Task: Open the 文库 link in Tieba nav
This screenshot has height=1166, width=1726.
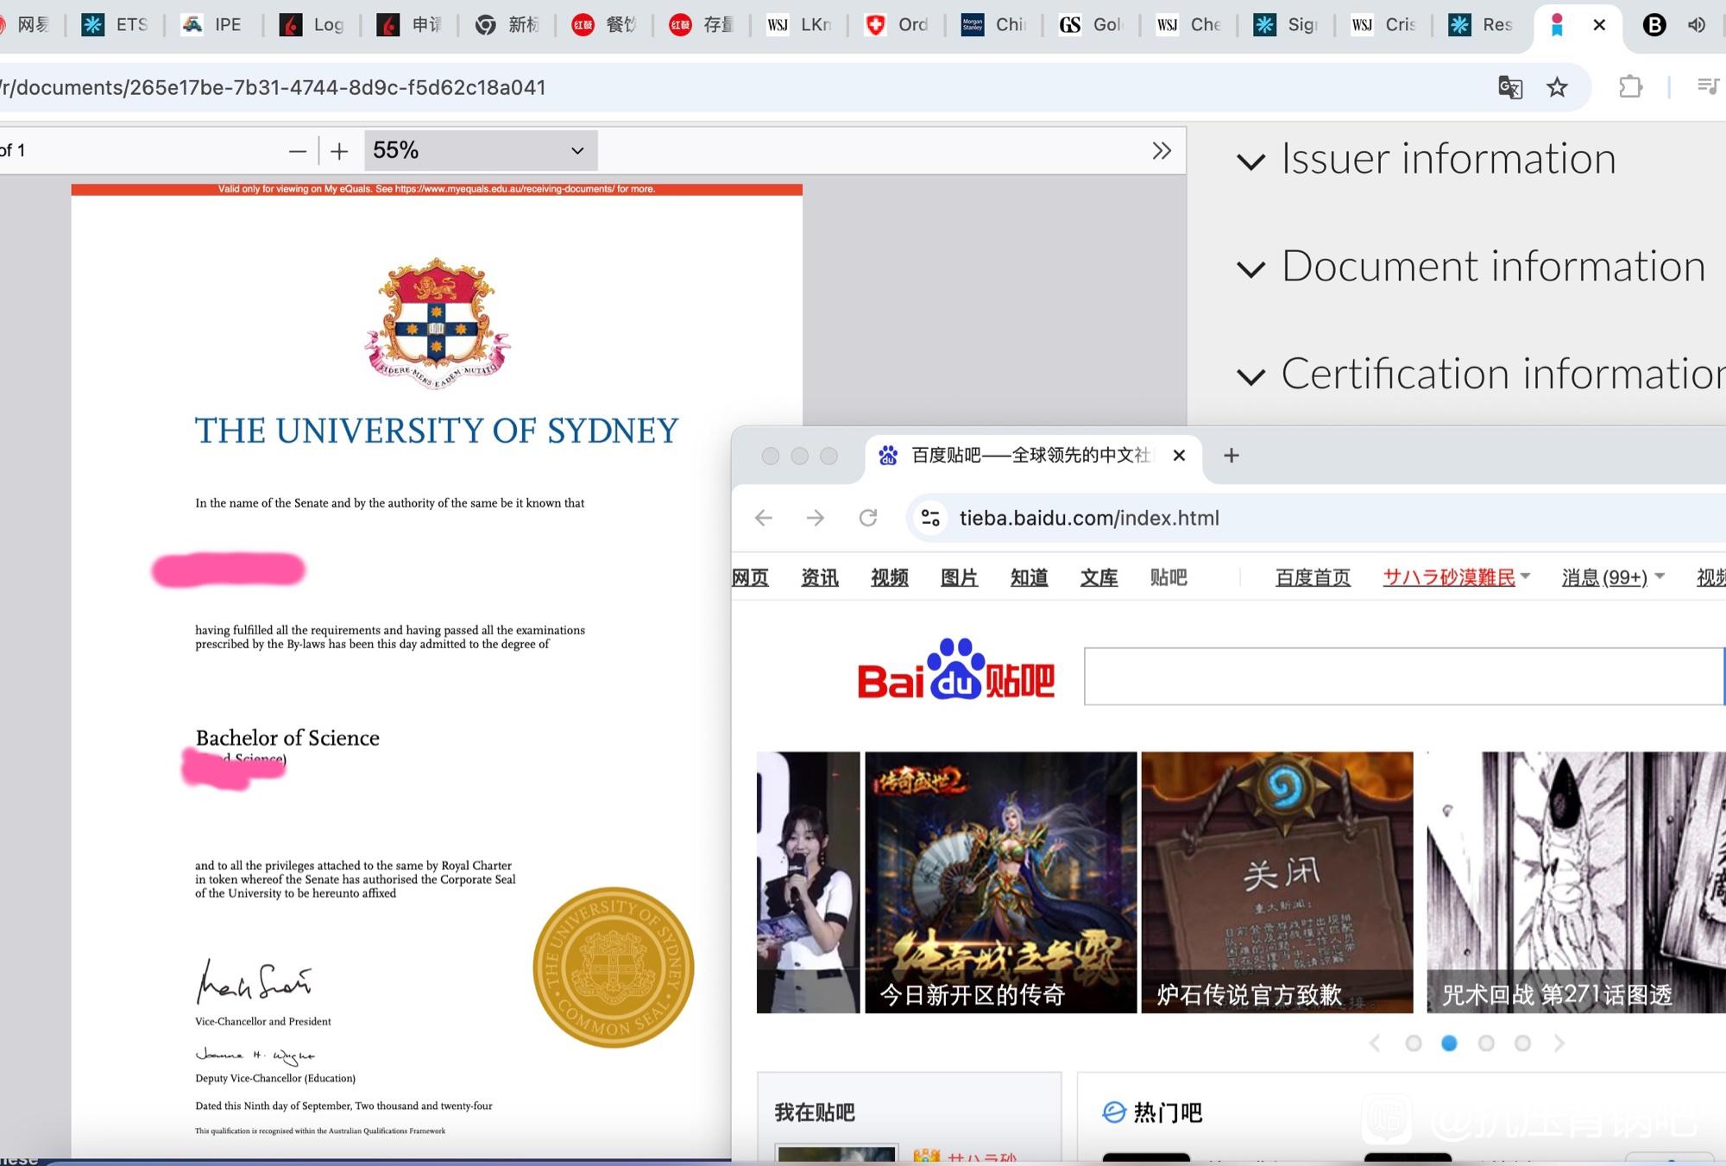Action: pyautogui.click(x=1099, y=577)
